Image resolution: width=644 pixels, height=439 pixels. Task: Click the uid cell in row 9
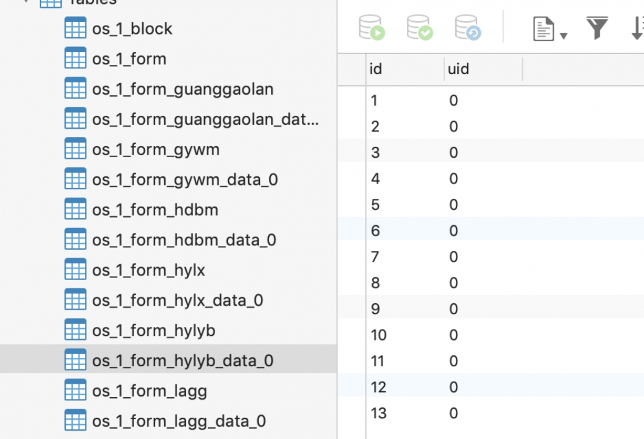point(483,309)
